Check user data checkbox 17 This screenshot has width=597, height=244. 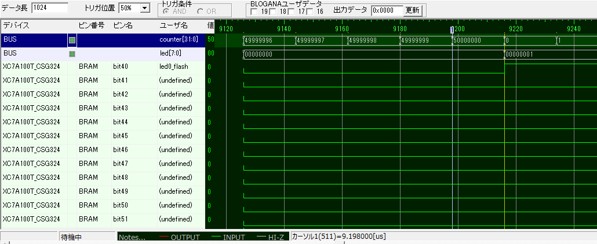point(292,12)
